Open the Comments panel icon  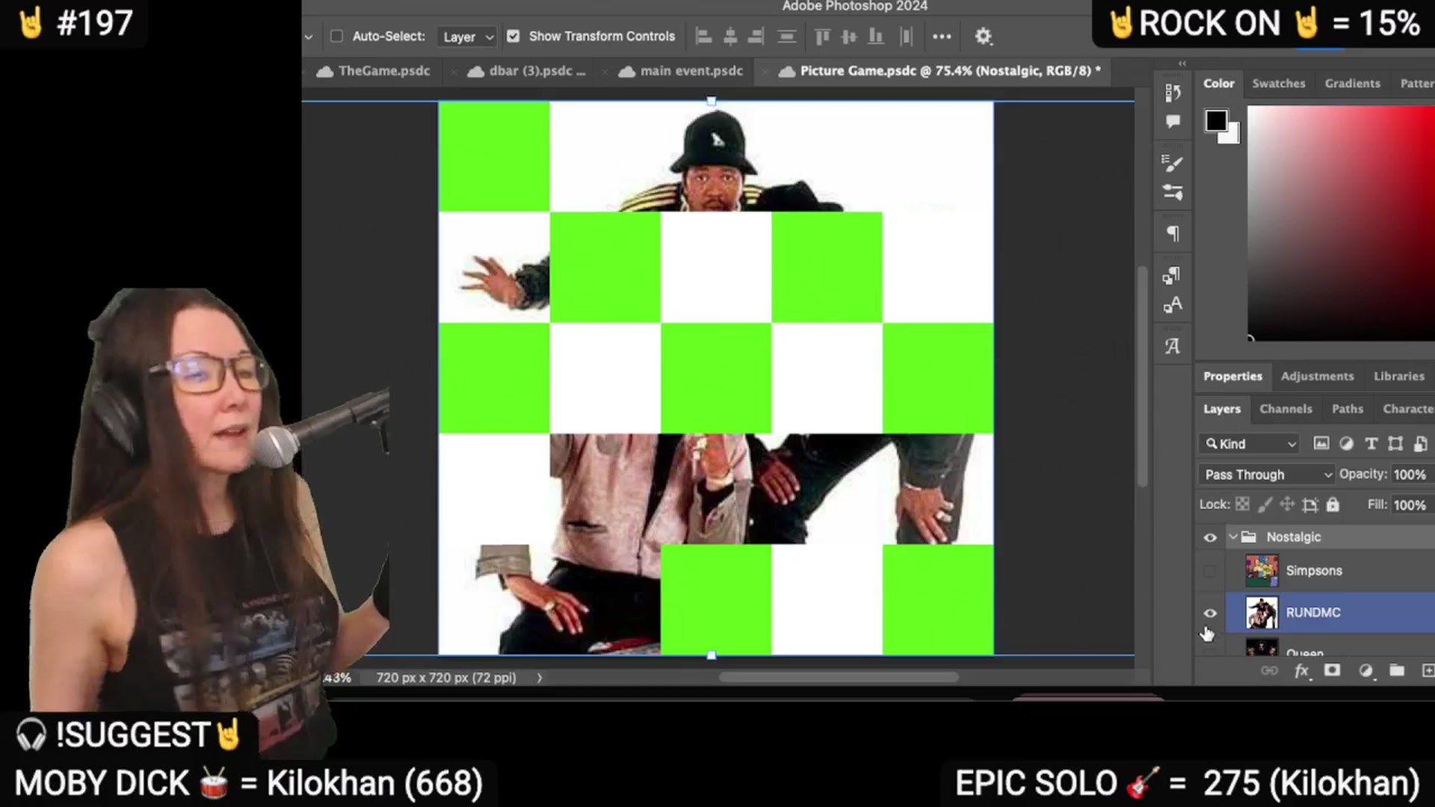click(x=1173, y=121)
